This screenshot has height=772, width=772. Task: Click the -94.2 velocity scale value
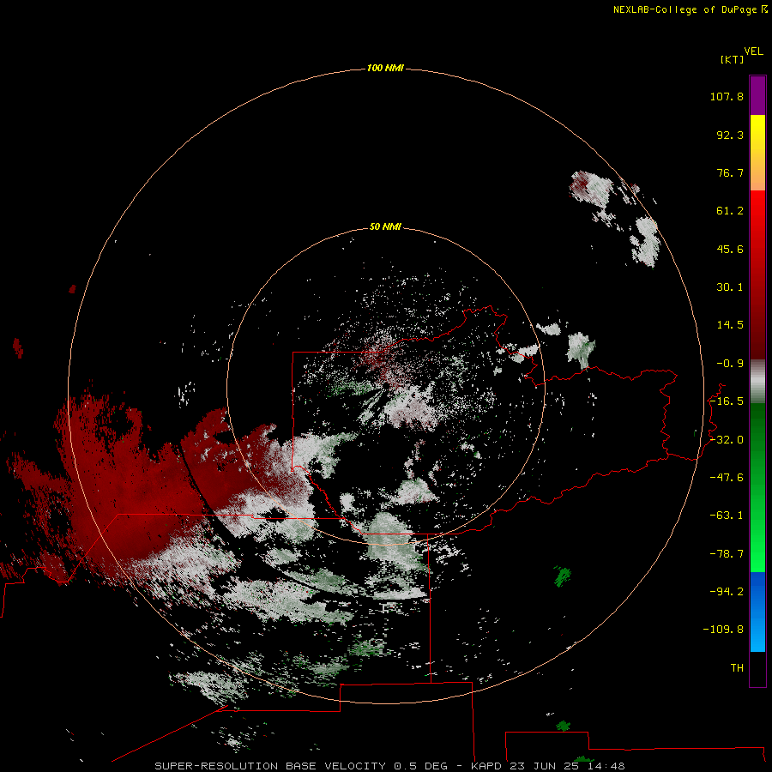[x=727, y=592]
